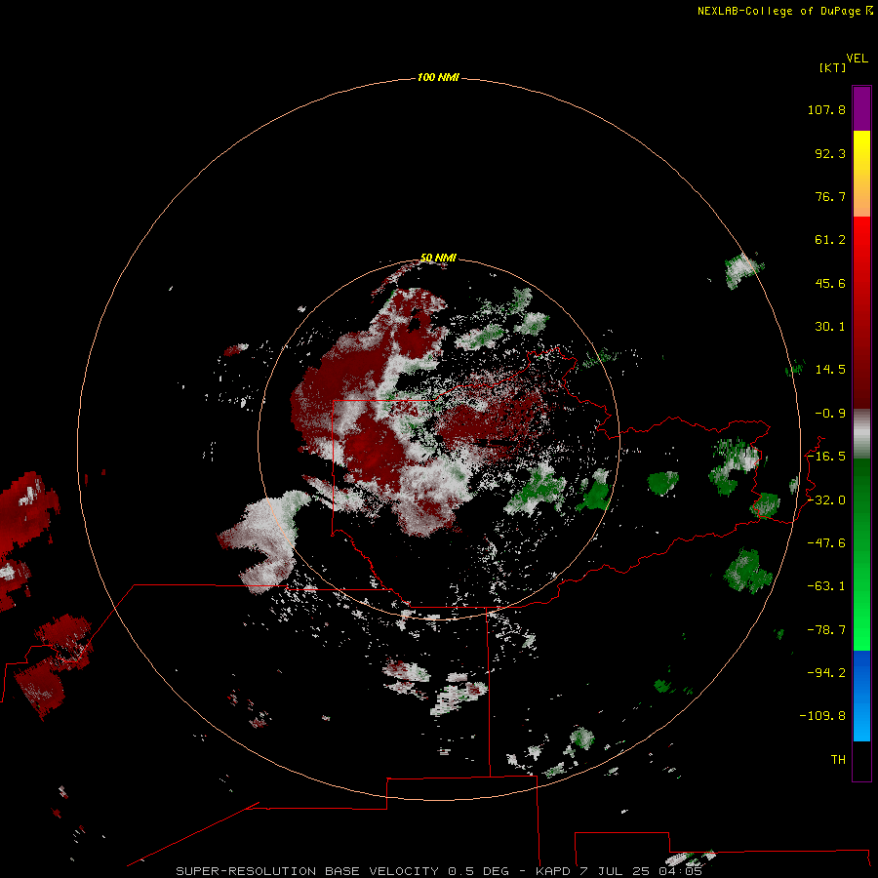Click the 50 NMI range ring label
Viewport: 878px width, 878px height.
coord(438,258)
